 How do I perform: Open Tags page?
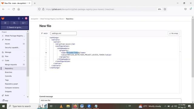click(x=7, y=80)
